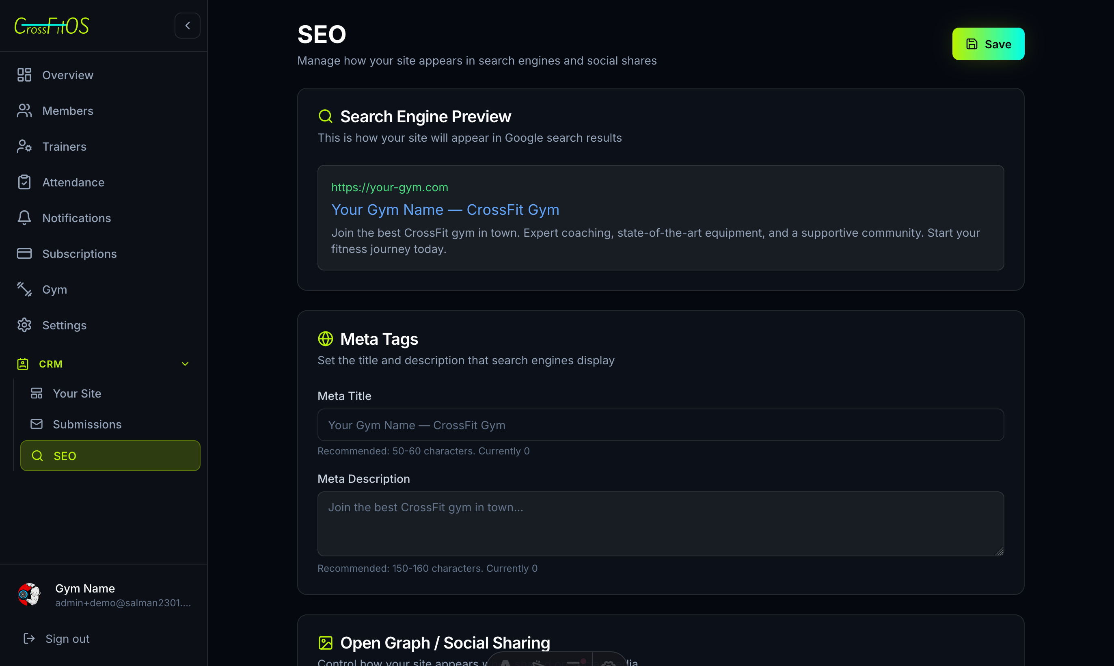Select the SEO sidebar item

tap(110, 456)
